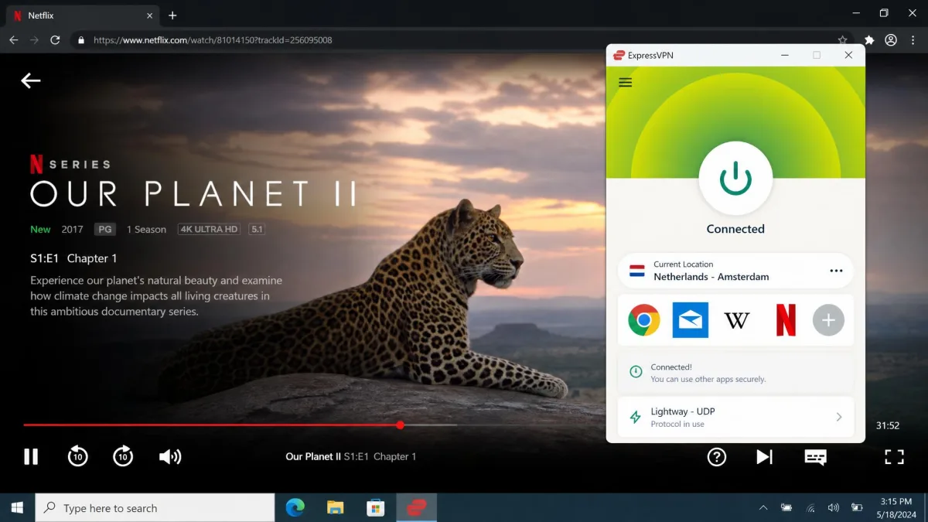The height and width of the screenshot is (522, 928).
Task: Bookmark this page with the star
Action: (843, 40)
